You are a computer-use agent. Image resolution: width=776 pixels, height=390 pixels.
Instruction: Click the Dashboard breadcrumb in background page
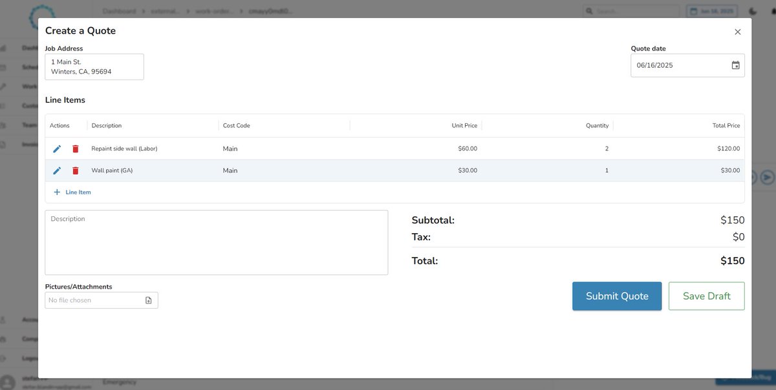pos(119,11)
